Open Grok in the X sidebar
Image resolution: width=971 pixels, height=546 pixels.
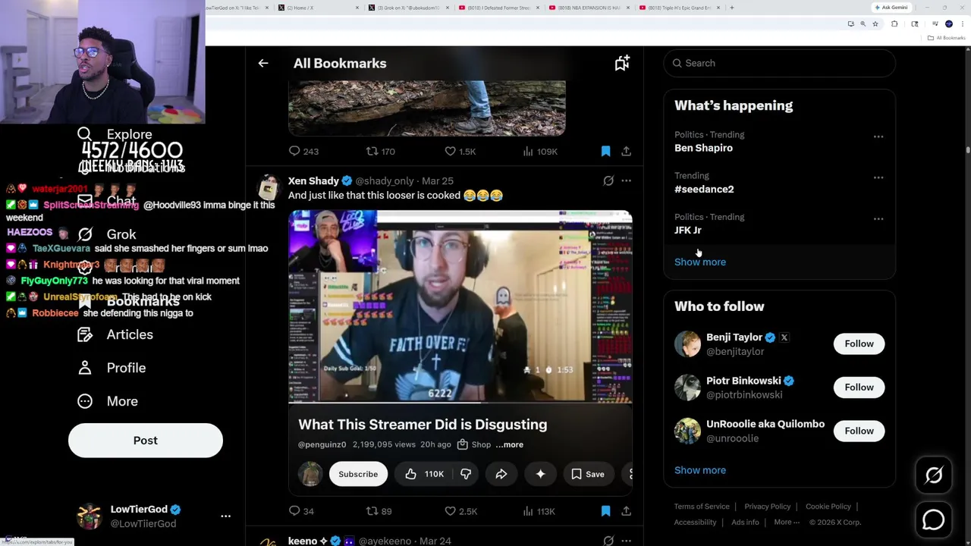point(107,234)
